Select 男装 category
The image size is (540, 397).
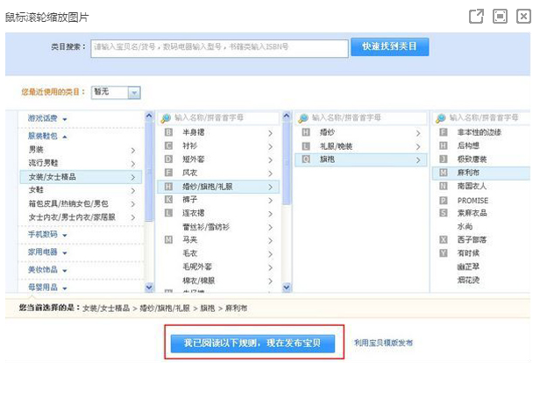click(x=81, y=150)
